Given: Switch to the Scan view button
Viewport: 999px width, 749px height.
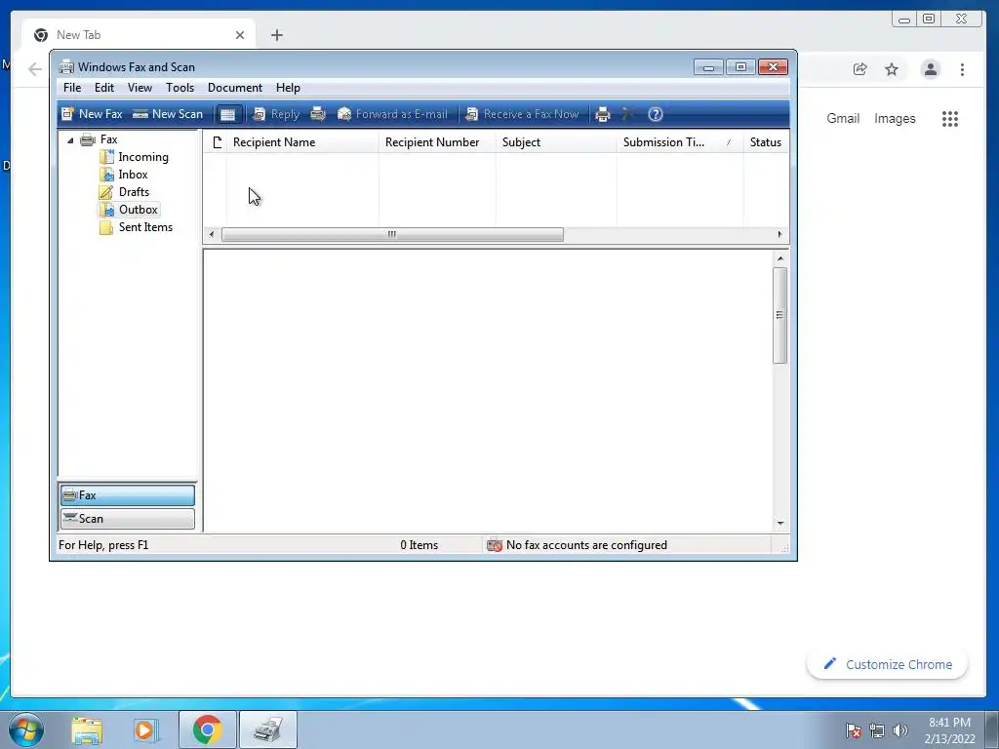Looking at the screenshot, I should click(128, 519).
